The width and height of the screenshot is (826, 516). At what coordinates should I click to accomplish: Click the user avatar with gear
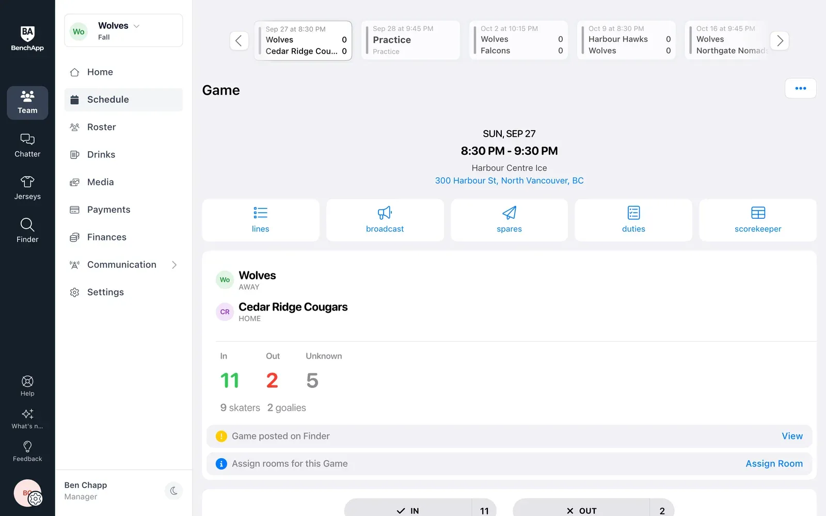[27, 493]
